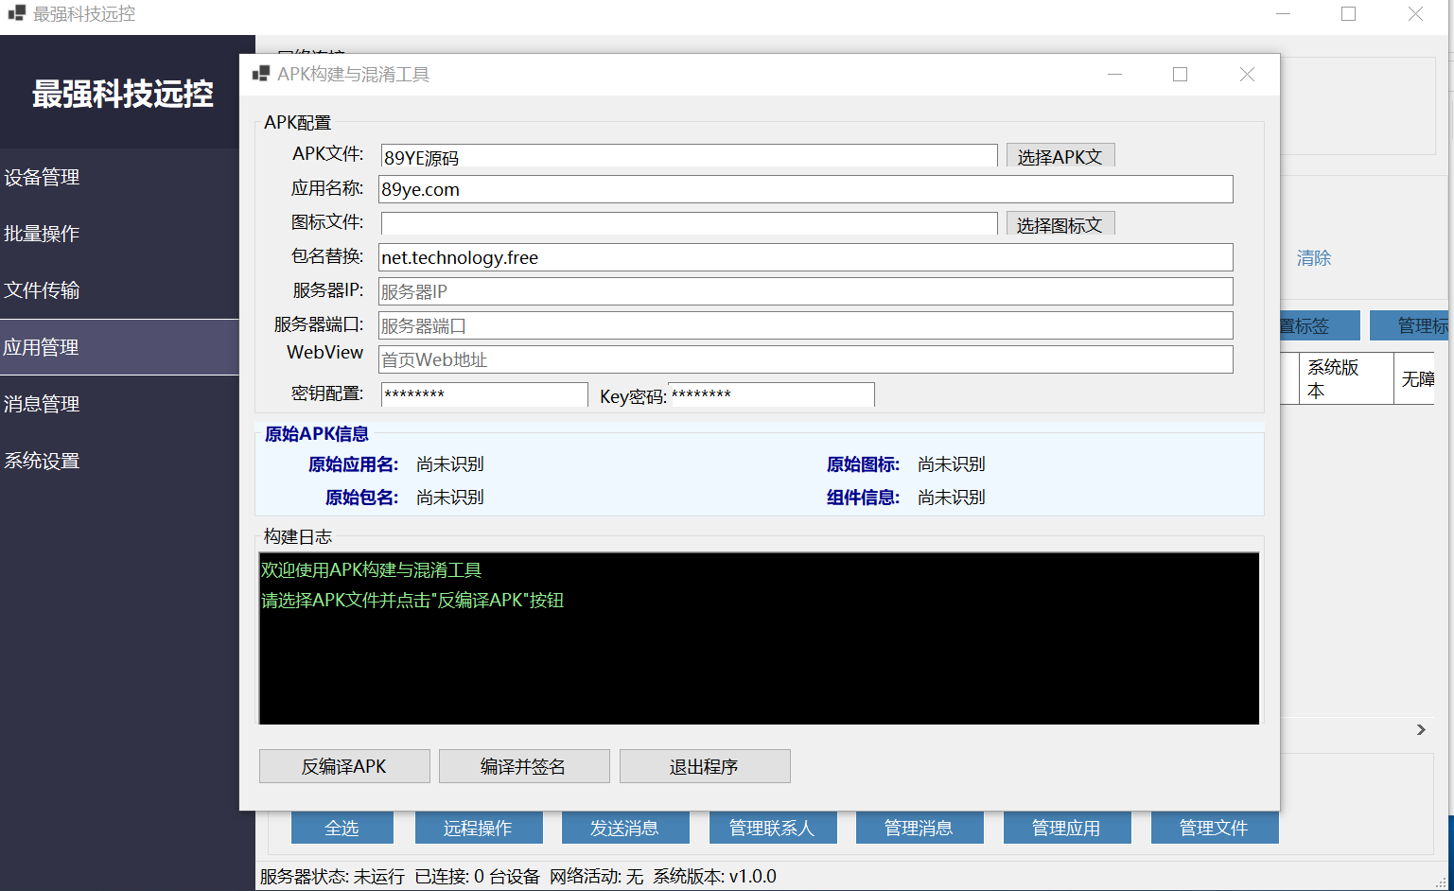
Task: Go to 文件传输 section
Action: [43, 290]
